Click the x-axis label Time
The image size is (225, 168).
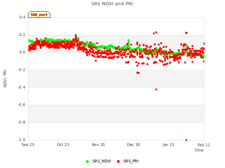pos(199,150)
